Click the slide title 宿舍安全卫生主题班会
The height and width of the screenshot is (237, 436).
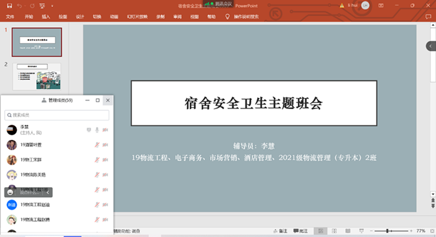(x=254, y=104)
